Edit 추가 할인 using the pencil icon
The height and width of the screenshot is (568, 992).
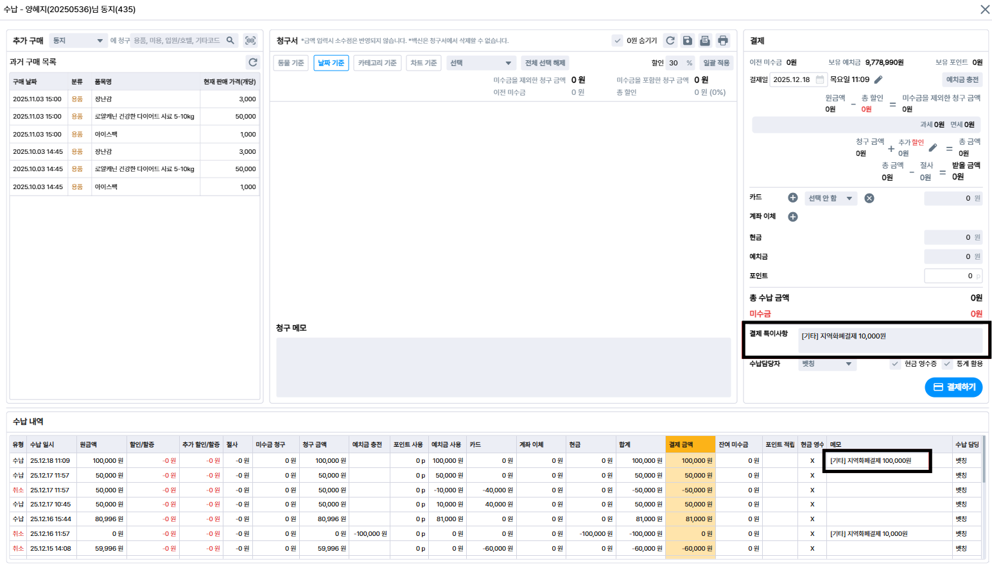tap(933, 147)
